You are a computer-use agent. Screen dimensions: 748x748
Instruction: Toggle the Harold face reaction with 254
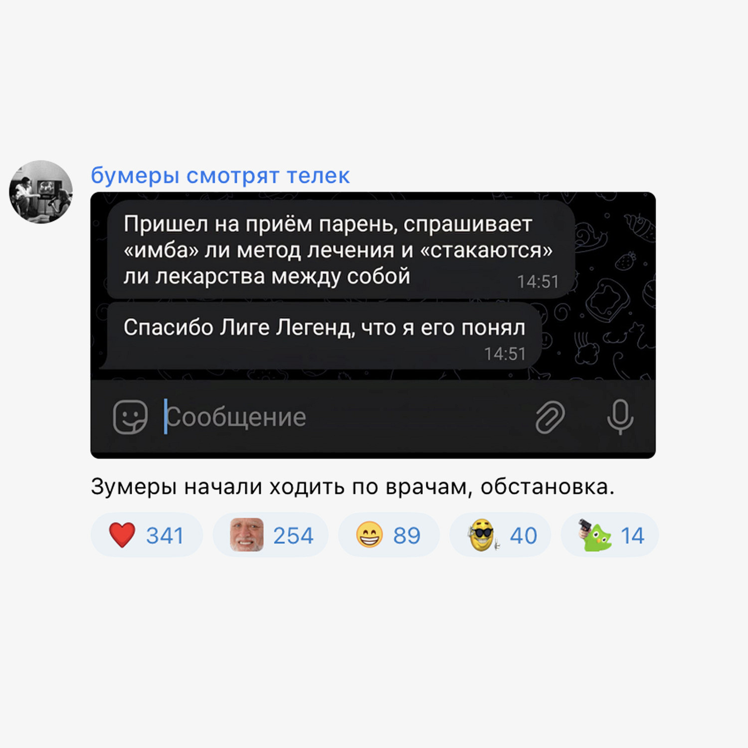tap(271, 535)
